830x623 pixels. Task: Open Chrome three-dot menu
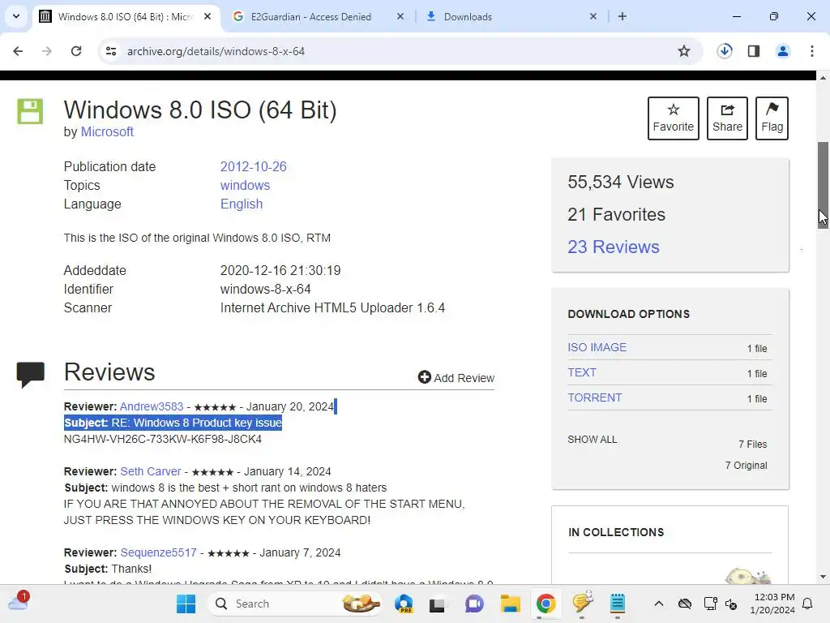812,51
